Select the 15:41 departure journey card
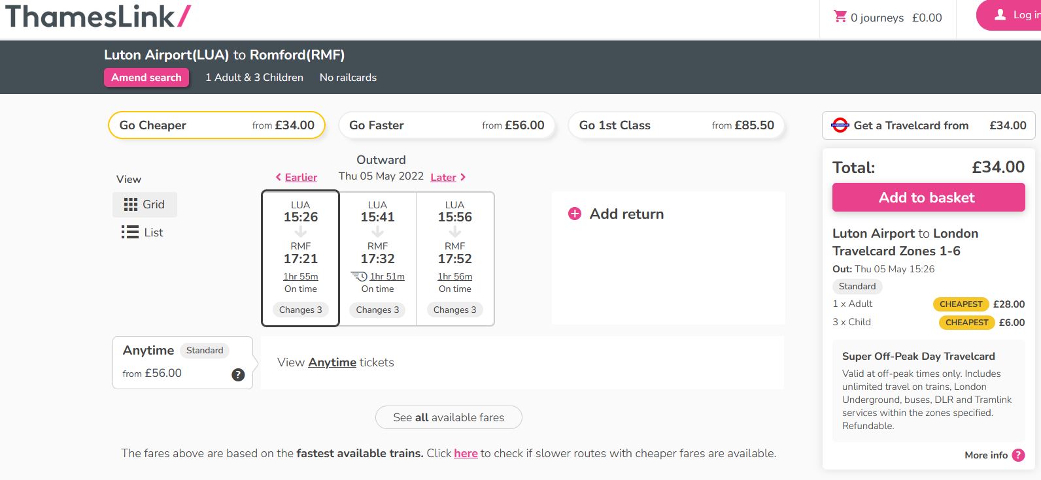Screen dimensions: 1041x480 pyautogui.click(x=378, y=258)
